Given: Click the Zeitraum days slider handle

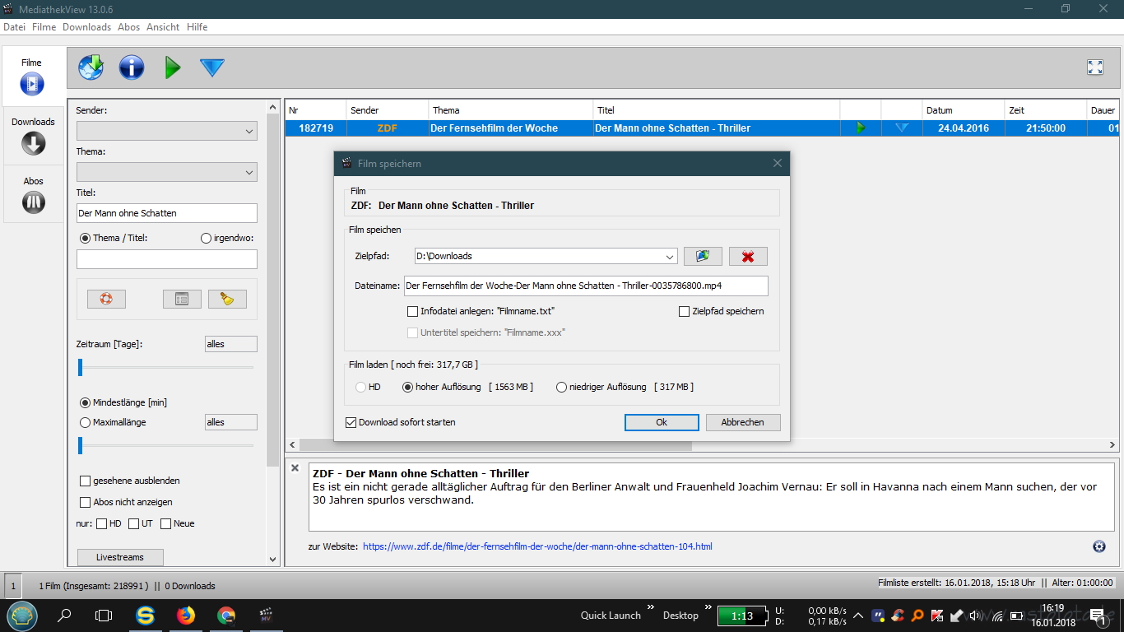Looking at the screenshot, I should point(80,367).
